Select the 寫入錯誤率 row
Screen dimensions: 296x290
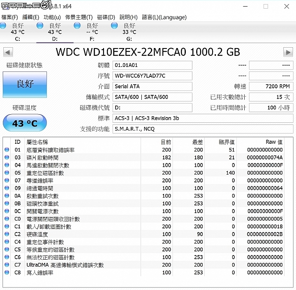point(144,272)
